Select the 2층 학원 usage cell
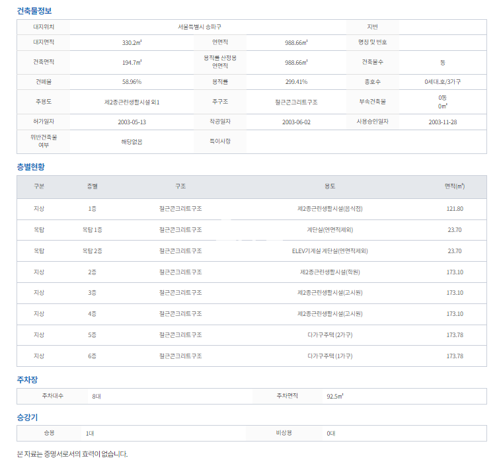The height and width of the screenshot is (466, 499). pyautogui.click(x=330, y=272)
